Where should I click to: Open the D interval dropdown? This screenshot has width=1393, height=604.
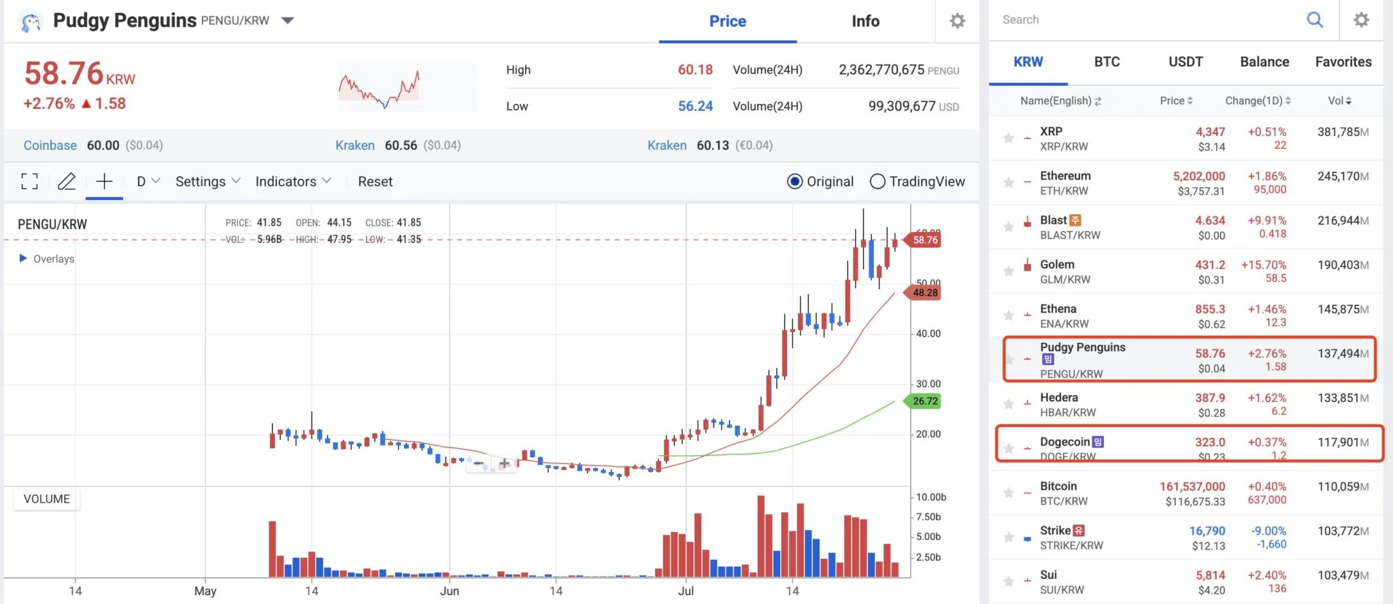tap(148, 182)
